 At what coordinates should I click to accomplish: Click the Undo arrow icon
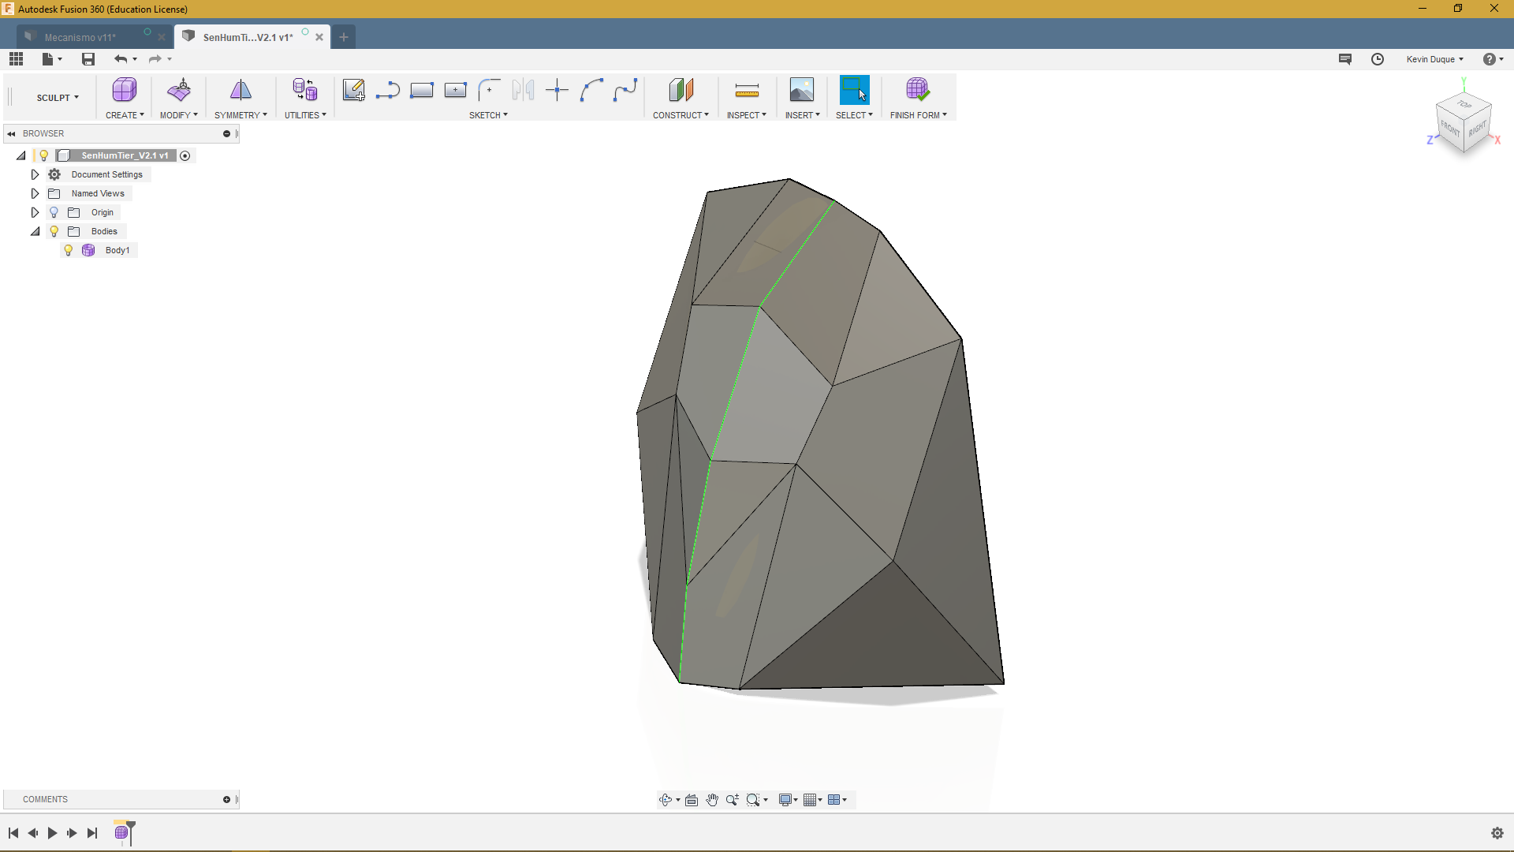pos(121,58)
